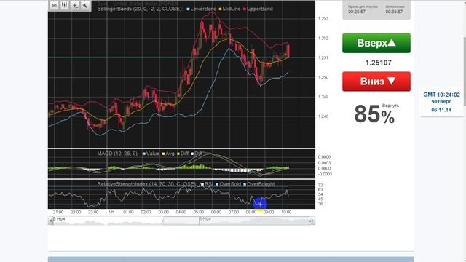
Task: Click the purchase time countdown 00:25:57
Action: [357, 12]
